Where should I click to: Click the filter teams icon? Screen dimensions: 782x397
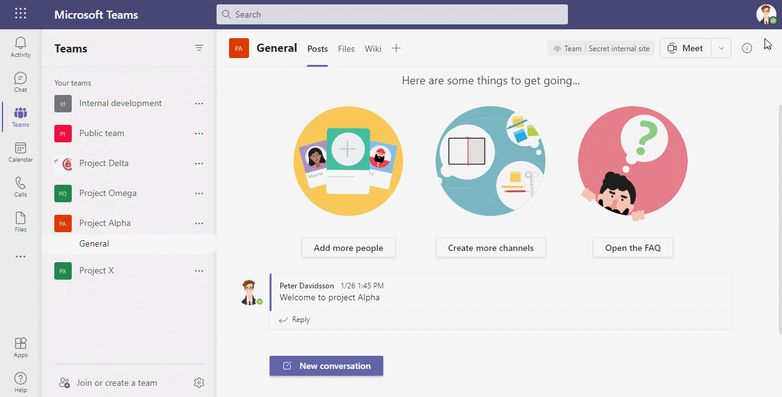(x=199, y=48)
